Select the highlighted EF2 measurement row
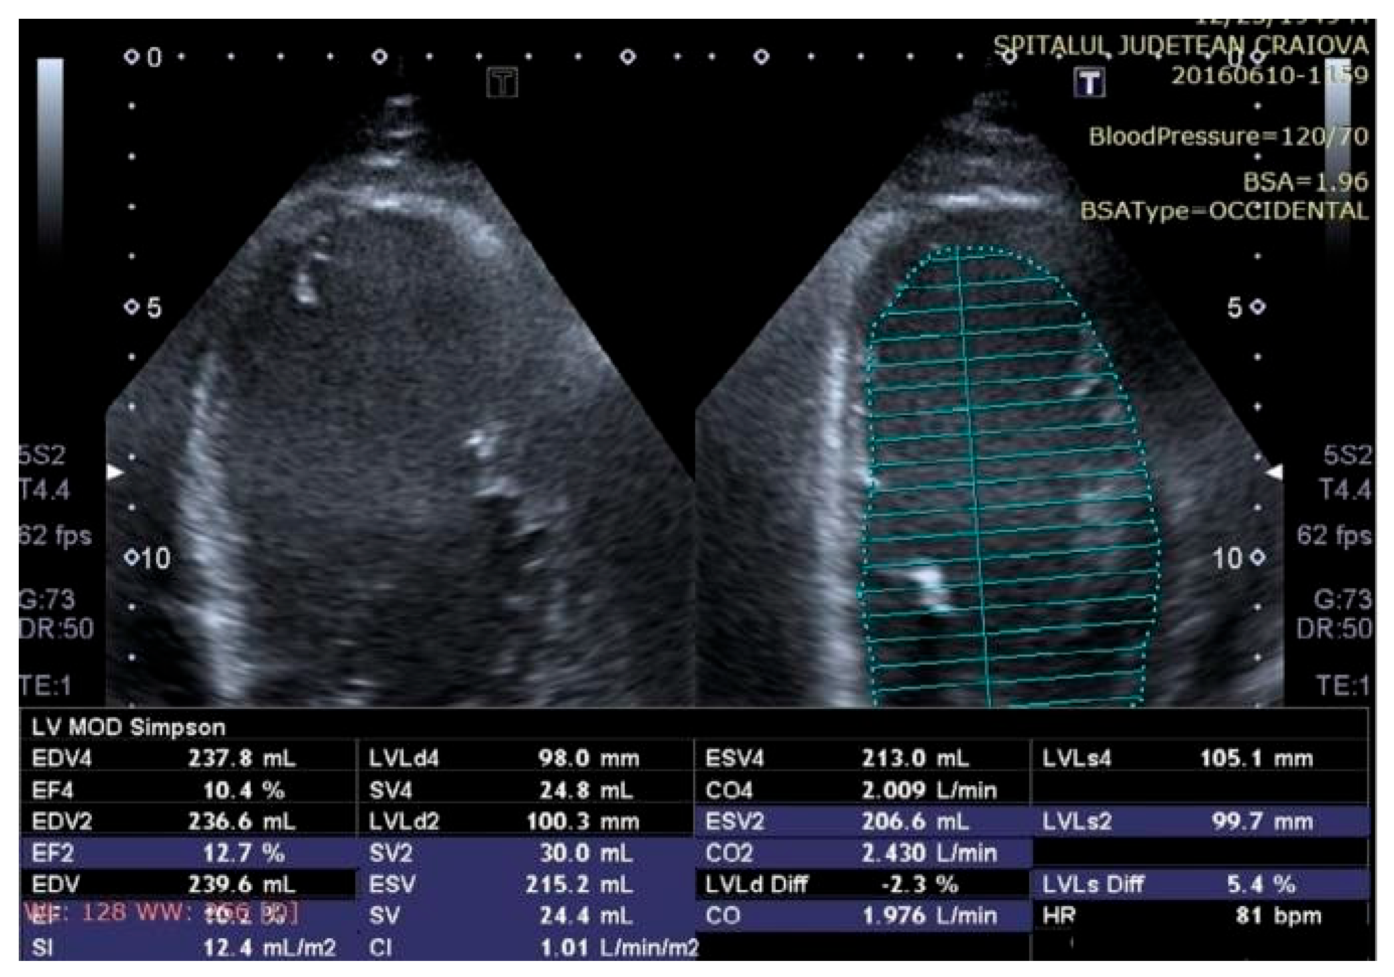Screen dimensions: 1394x977 pyautogui.click(x=188, y=853)
